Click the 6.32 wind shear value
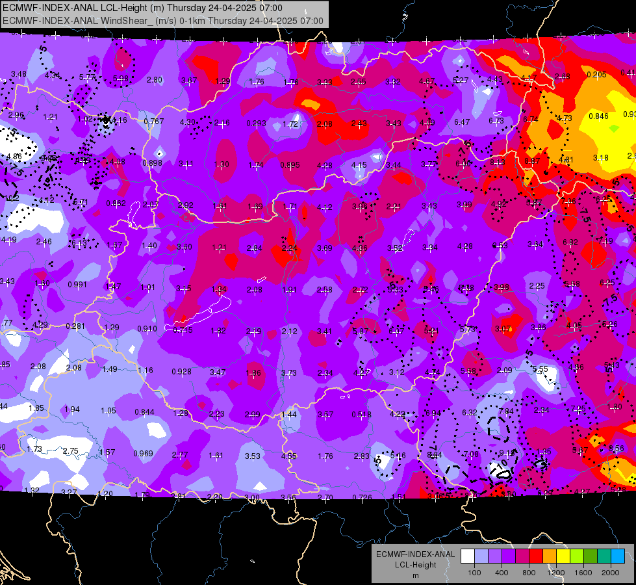636x585 pixels. coord(469,412)
